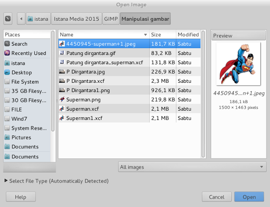The width and height of the screenshot is (270, 207).
Task: Select file P Dirgantara.jpg
Action: tap(130, 71)
